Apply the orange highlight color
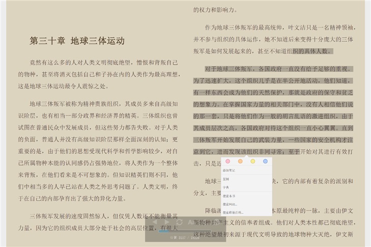371x247 pixels. point(240,161)
